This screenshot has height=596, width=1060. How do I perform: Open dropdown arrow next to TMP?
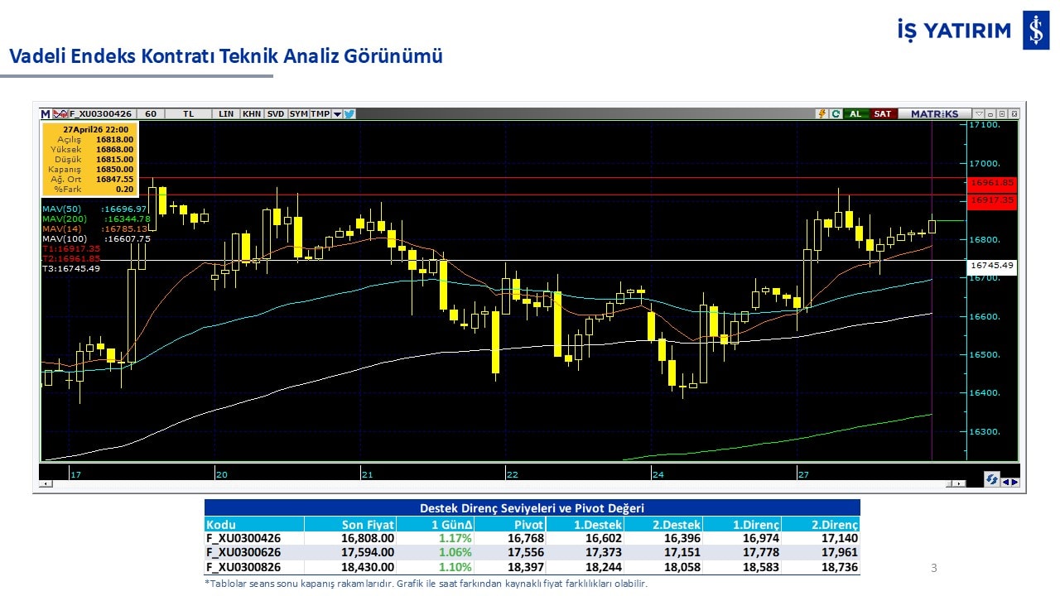(x=337, y=114)
